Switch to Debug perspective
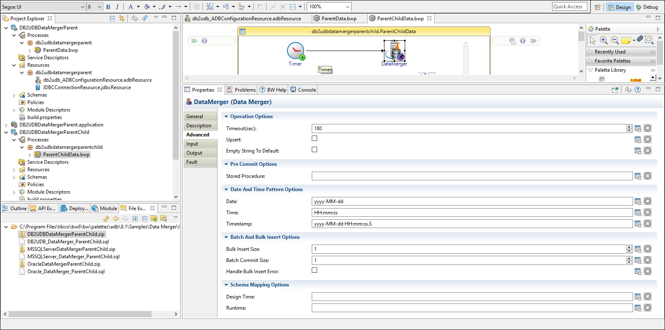Image resolution: width=665 pixels, height=330 pixels. (x=647, y=7)
